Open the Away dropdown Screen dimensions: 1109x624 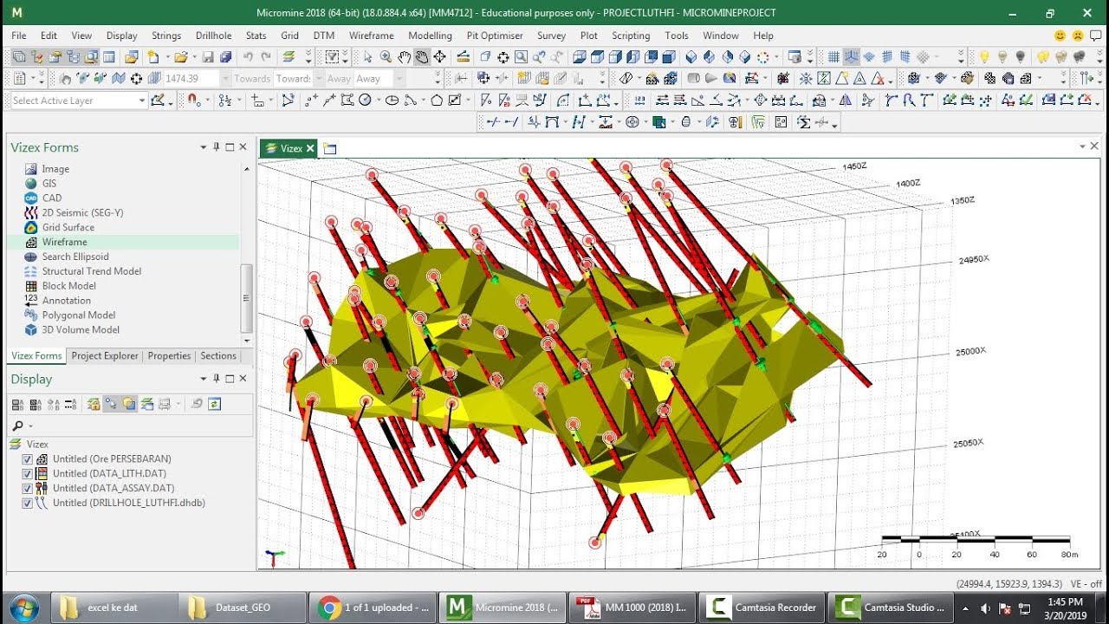point(399,79)
